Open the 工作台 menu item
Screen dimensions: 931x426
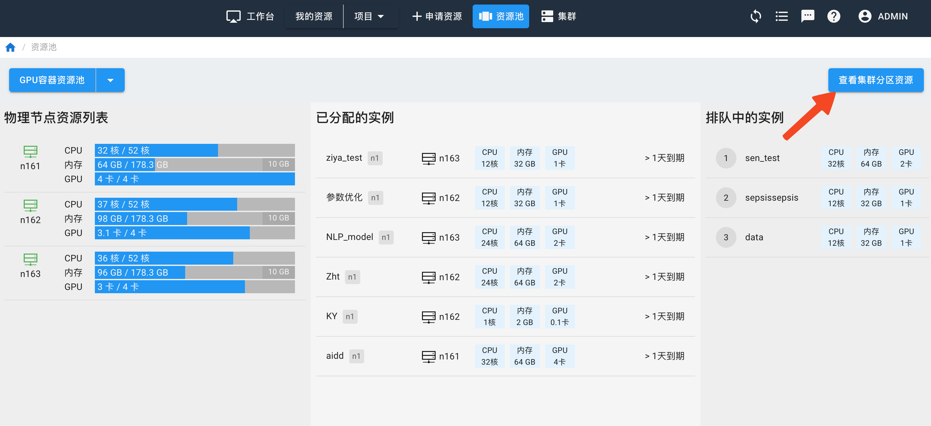250,16
